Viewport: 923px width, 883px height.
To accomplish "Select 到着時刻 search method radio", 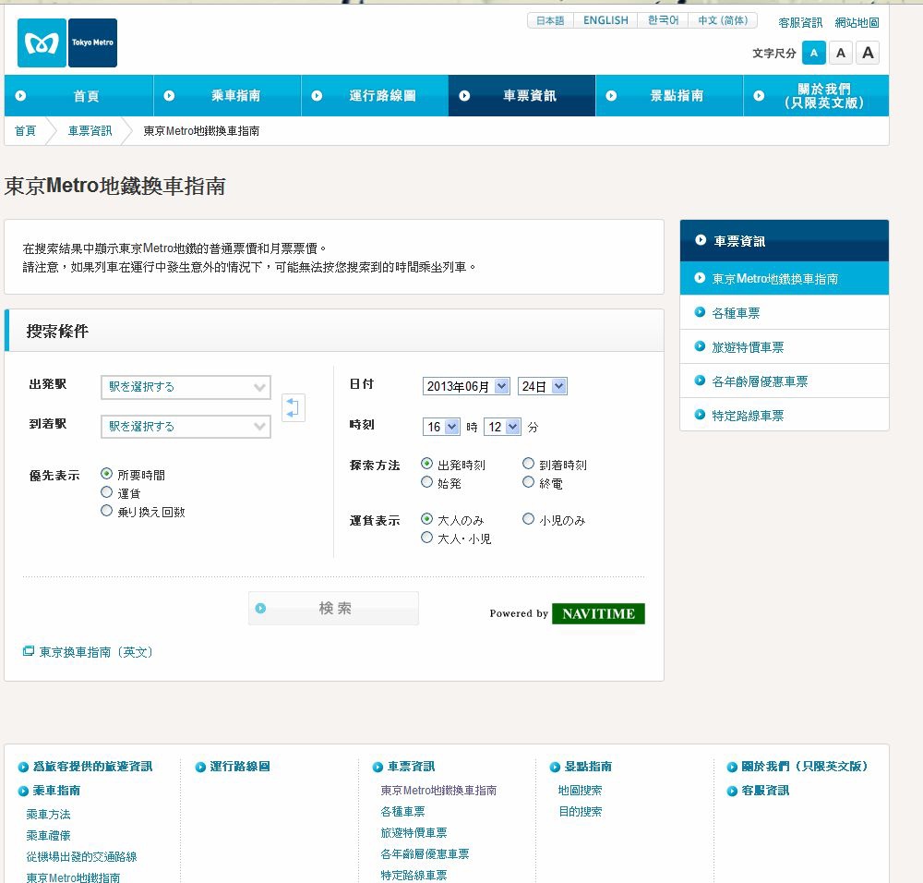I will pyautogui.click(x=529, y=464).
